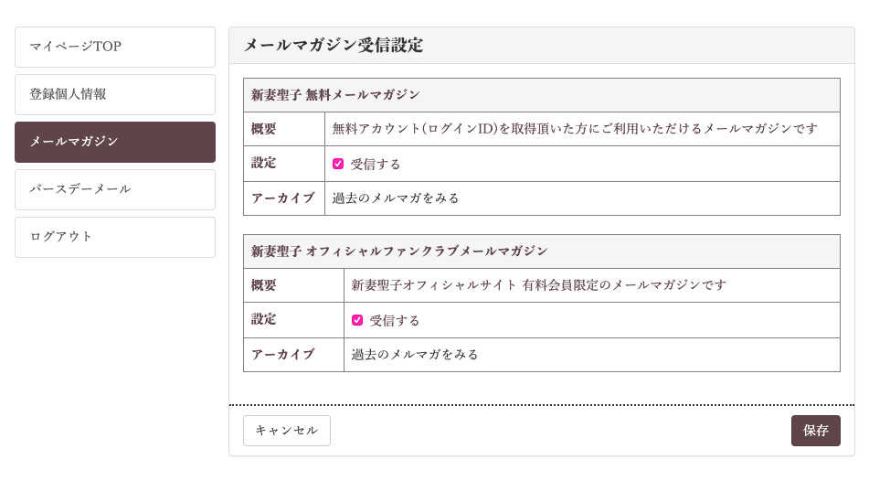869x481 pixels.
Task: Select the メールマガジン sidebar item
Action: tap(115, 142)
